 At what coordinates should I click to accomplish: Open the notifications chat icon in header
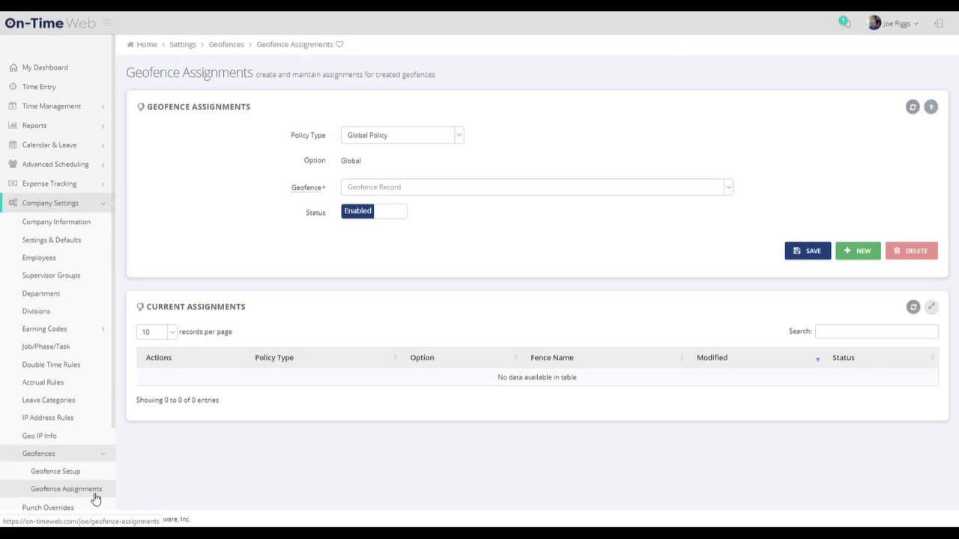(844, 22)
